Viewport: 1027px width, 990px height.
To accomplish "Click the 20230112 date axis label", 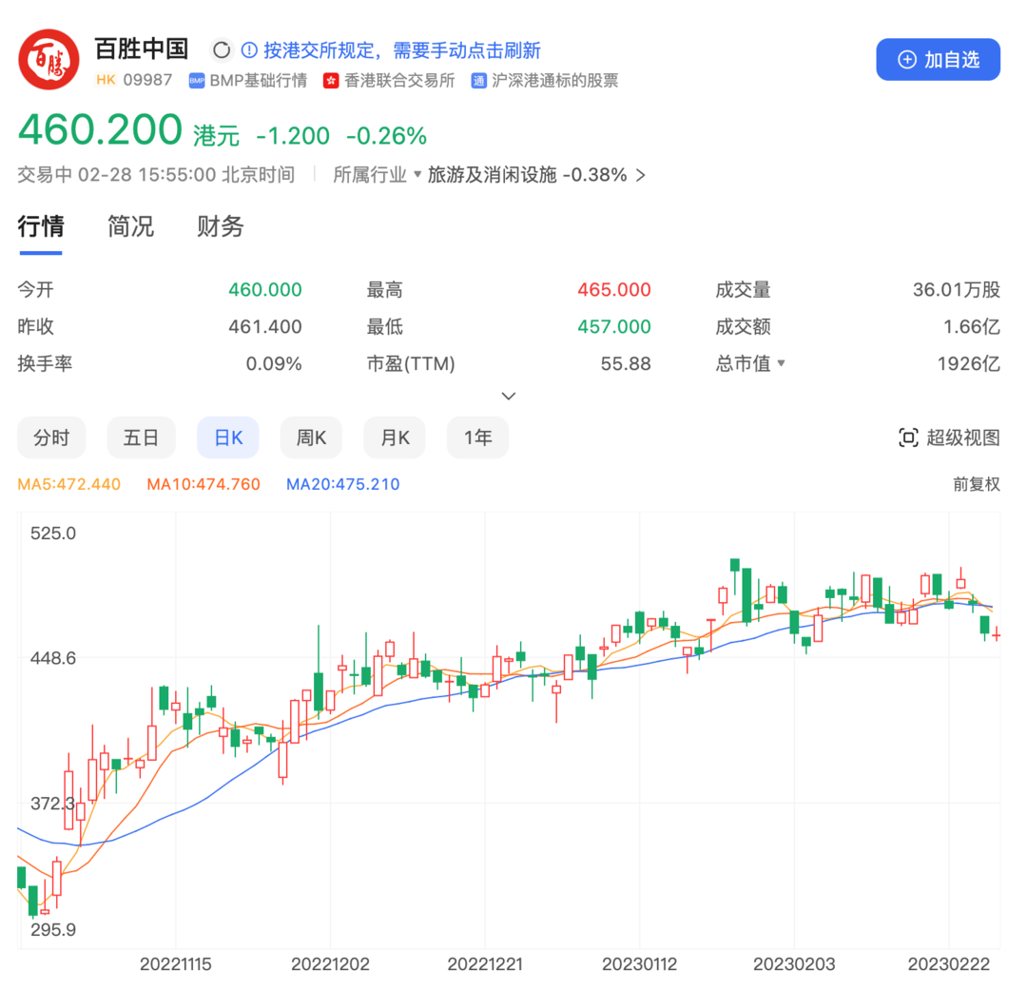I will point(639,964).
